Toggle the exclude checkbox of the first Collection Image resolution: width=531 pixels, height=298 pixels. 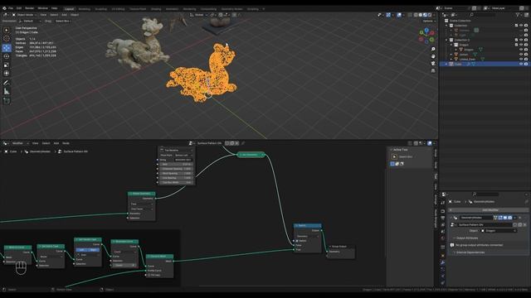click(516, 26)
